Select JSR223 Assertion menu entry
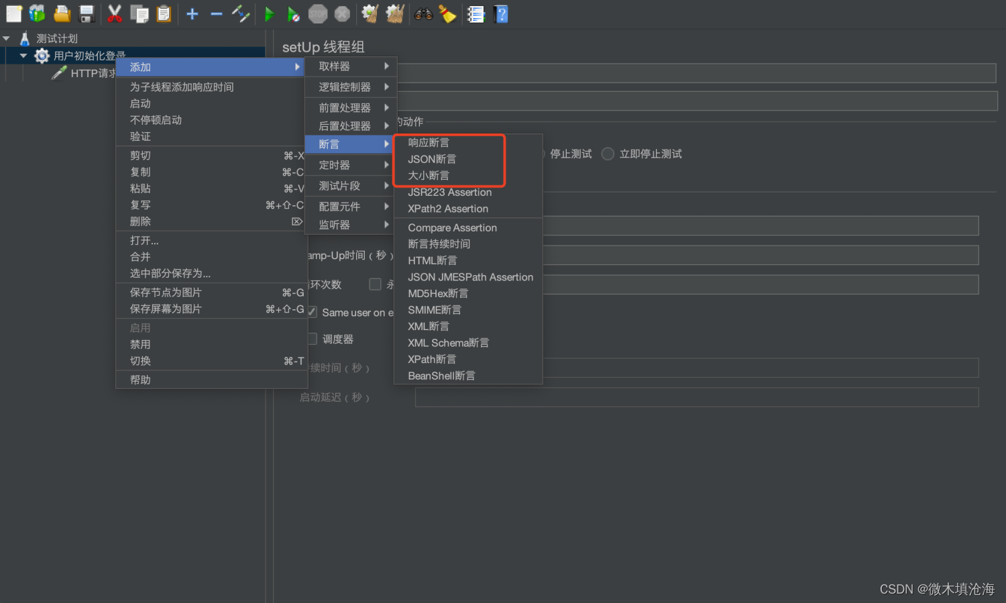Screen dimensions: 1006x603 tap(468, 192)
